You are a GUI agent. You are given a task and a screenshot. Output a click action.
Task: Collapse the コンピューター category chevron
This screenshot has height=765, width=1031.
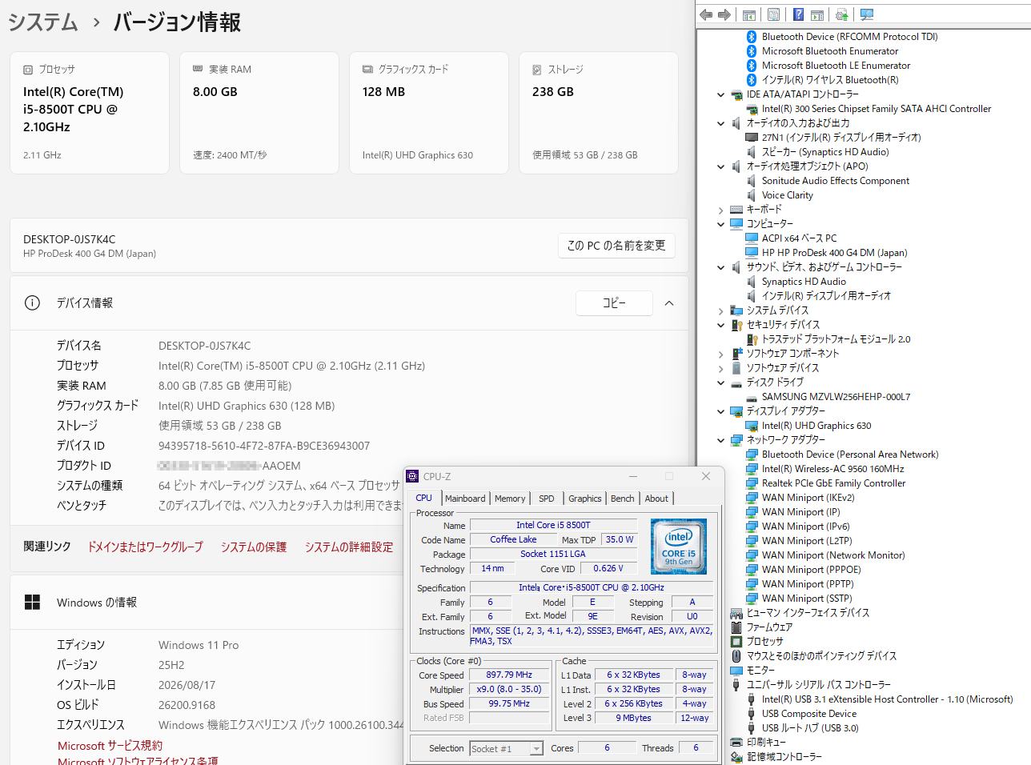click(x=721, y=224)
